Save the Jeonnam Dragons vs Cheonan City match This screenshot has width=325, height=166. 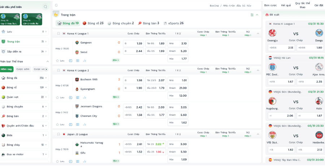(x=60, y=125)
